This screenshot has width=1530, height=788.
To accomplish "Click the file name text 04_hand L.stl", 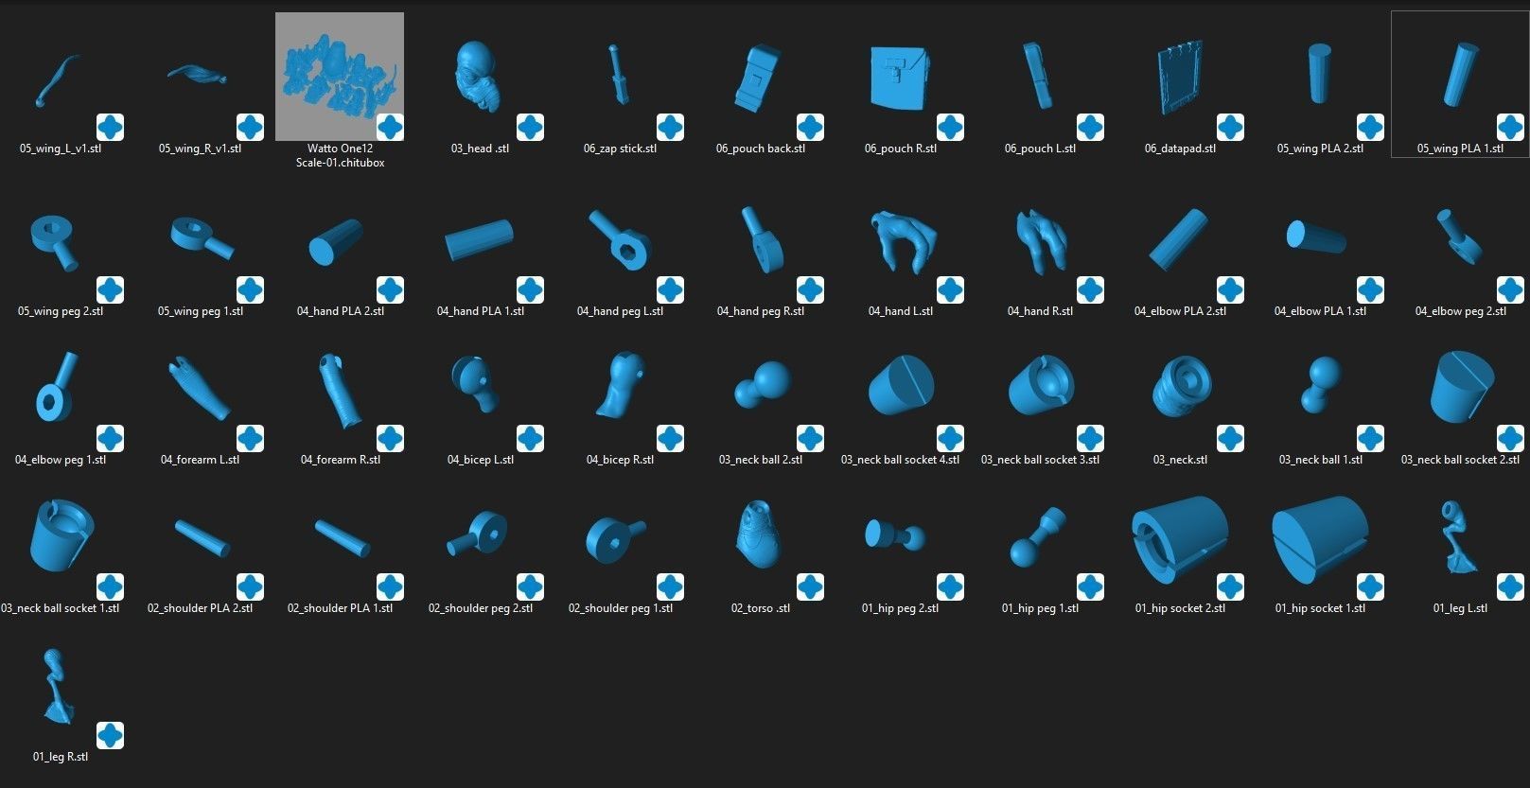I will pyautogui.click(x=900, y=311).
